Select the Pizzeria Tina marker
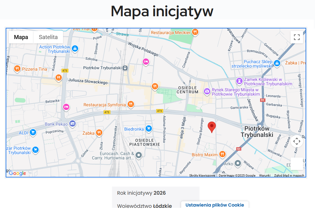315x215 pixels. 17,69
